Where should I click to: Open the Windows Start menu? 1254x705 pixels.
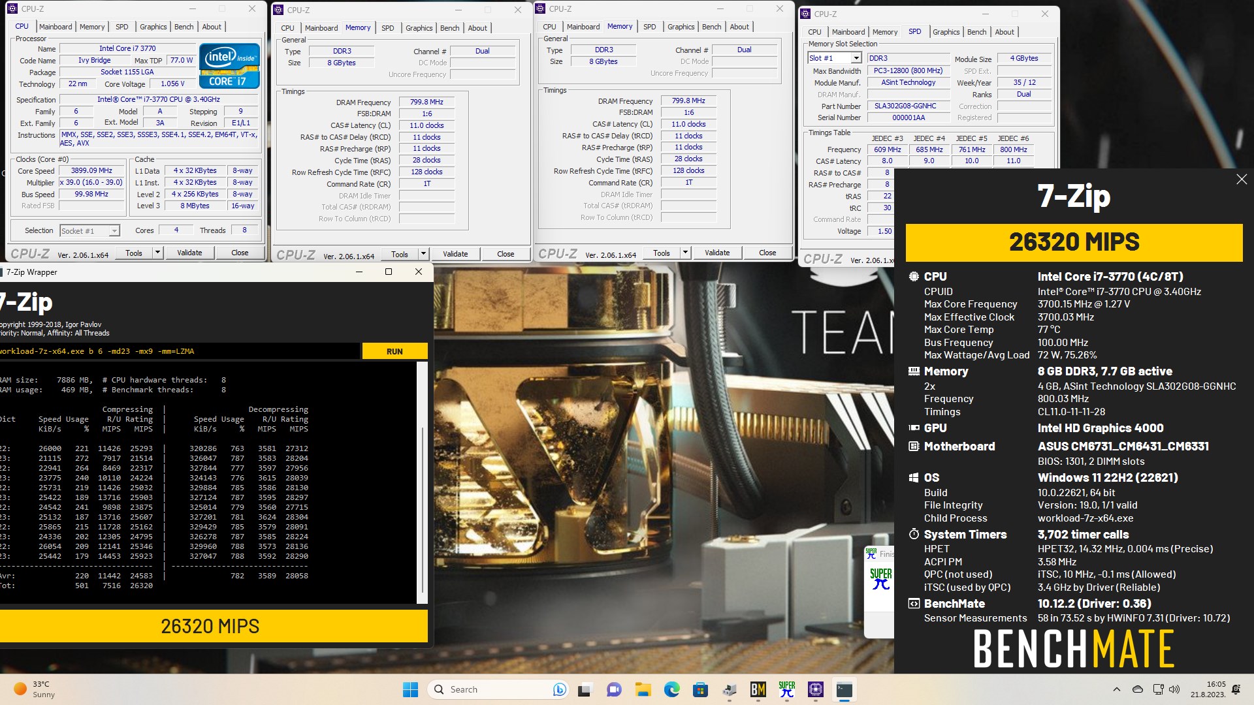pyautogui.click(x=410, y=689)
